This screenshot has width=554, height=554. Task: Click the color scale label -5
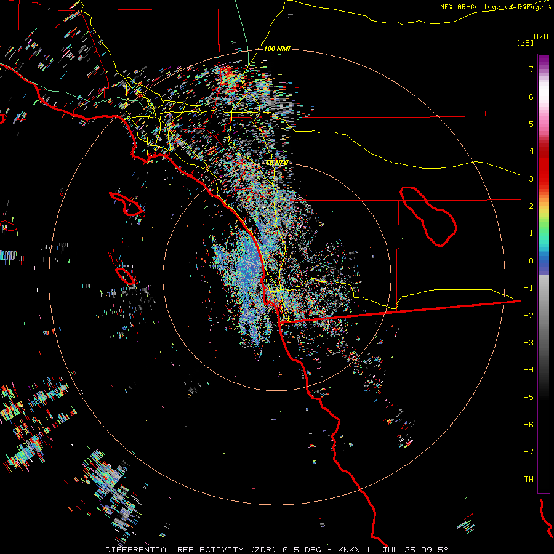click(529, 398)
